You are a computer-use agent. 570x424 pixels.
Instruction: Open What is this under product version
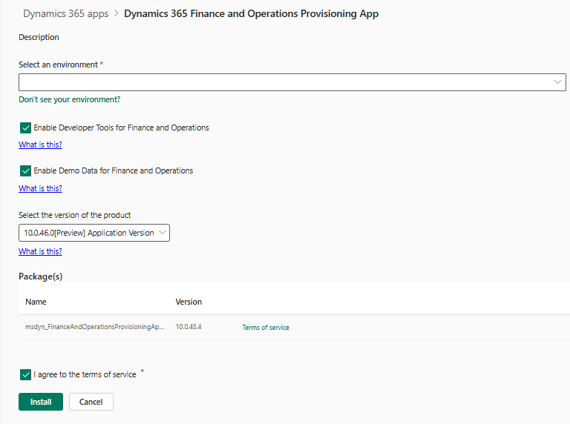[40, 251]
